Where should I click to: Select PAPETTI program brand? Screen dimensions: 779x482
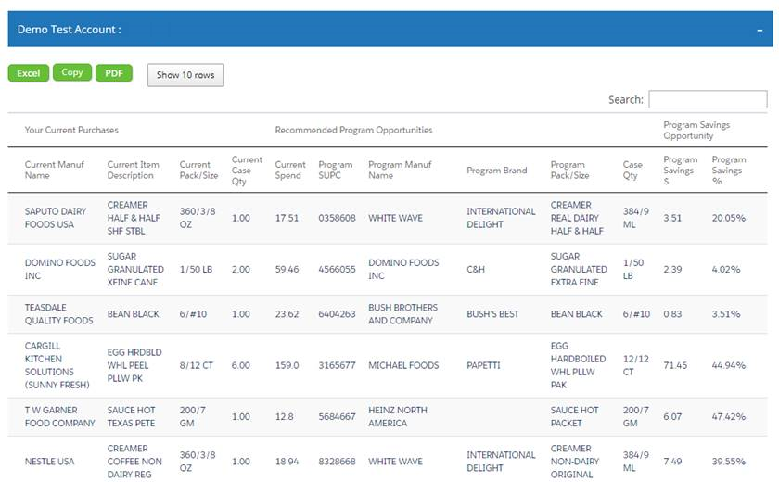coord(483,365)
